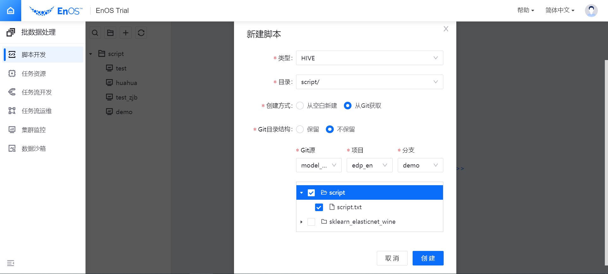This screenshot has width=608, height=274.
Task: Select the sklearn_elasticnet_wine folder row
Action: pos(370,222)
